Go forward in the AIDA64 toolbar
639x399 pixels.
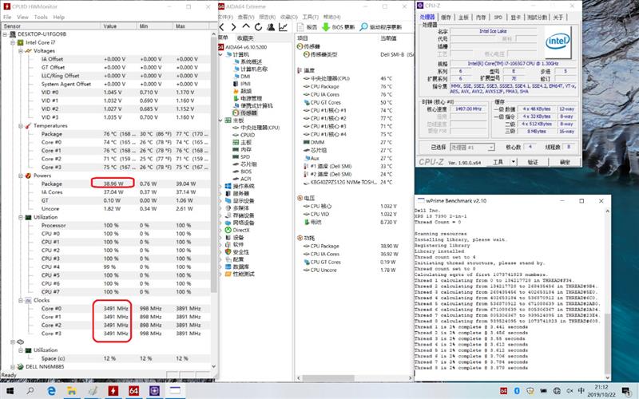(233, 27)
